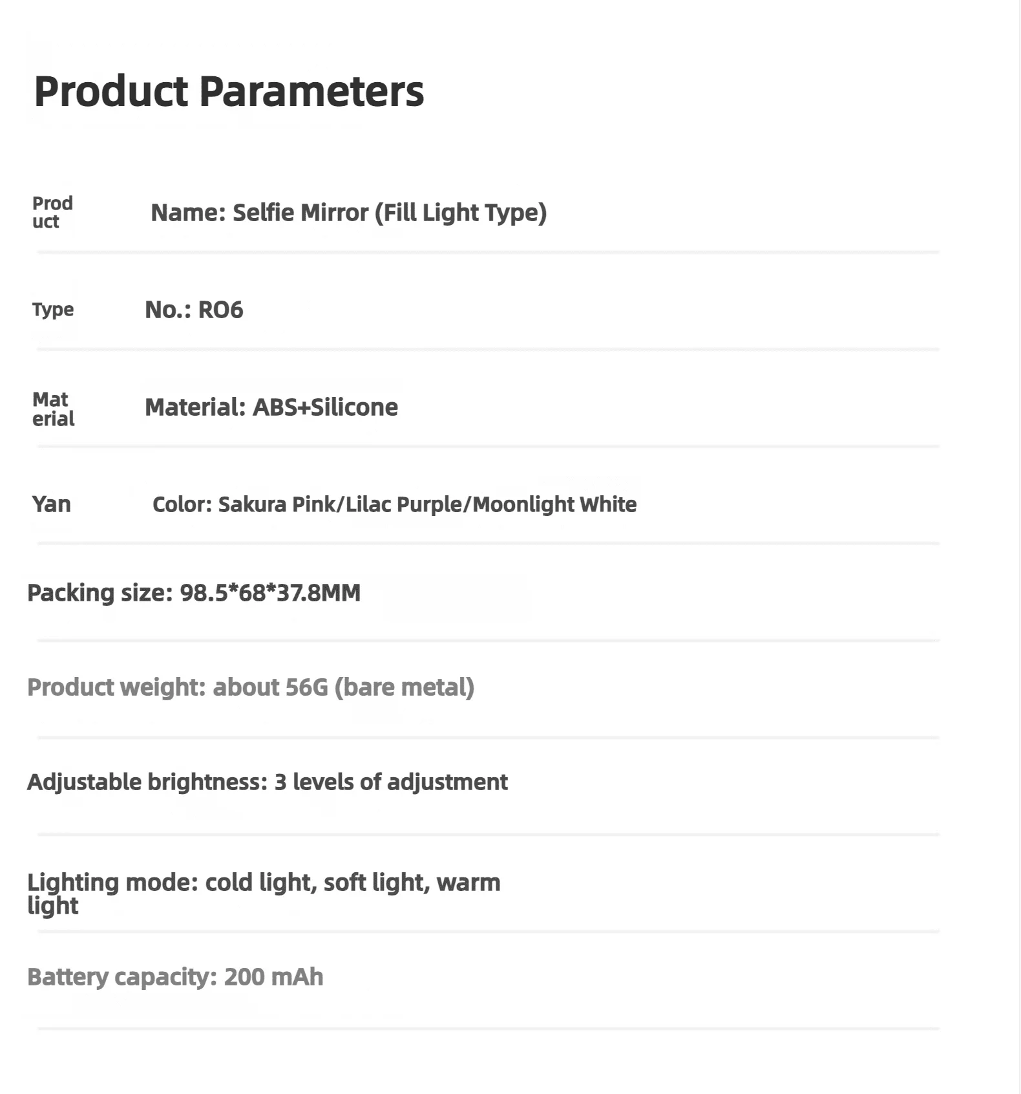Click the 'Type' row label
Viewport: 1021px width, 1094px height.
click(x=53, y=310)
